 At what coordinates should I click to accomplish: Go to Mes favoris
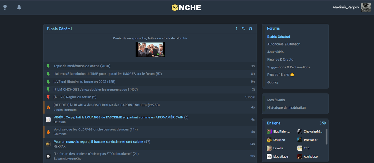pos(276,100)
